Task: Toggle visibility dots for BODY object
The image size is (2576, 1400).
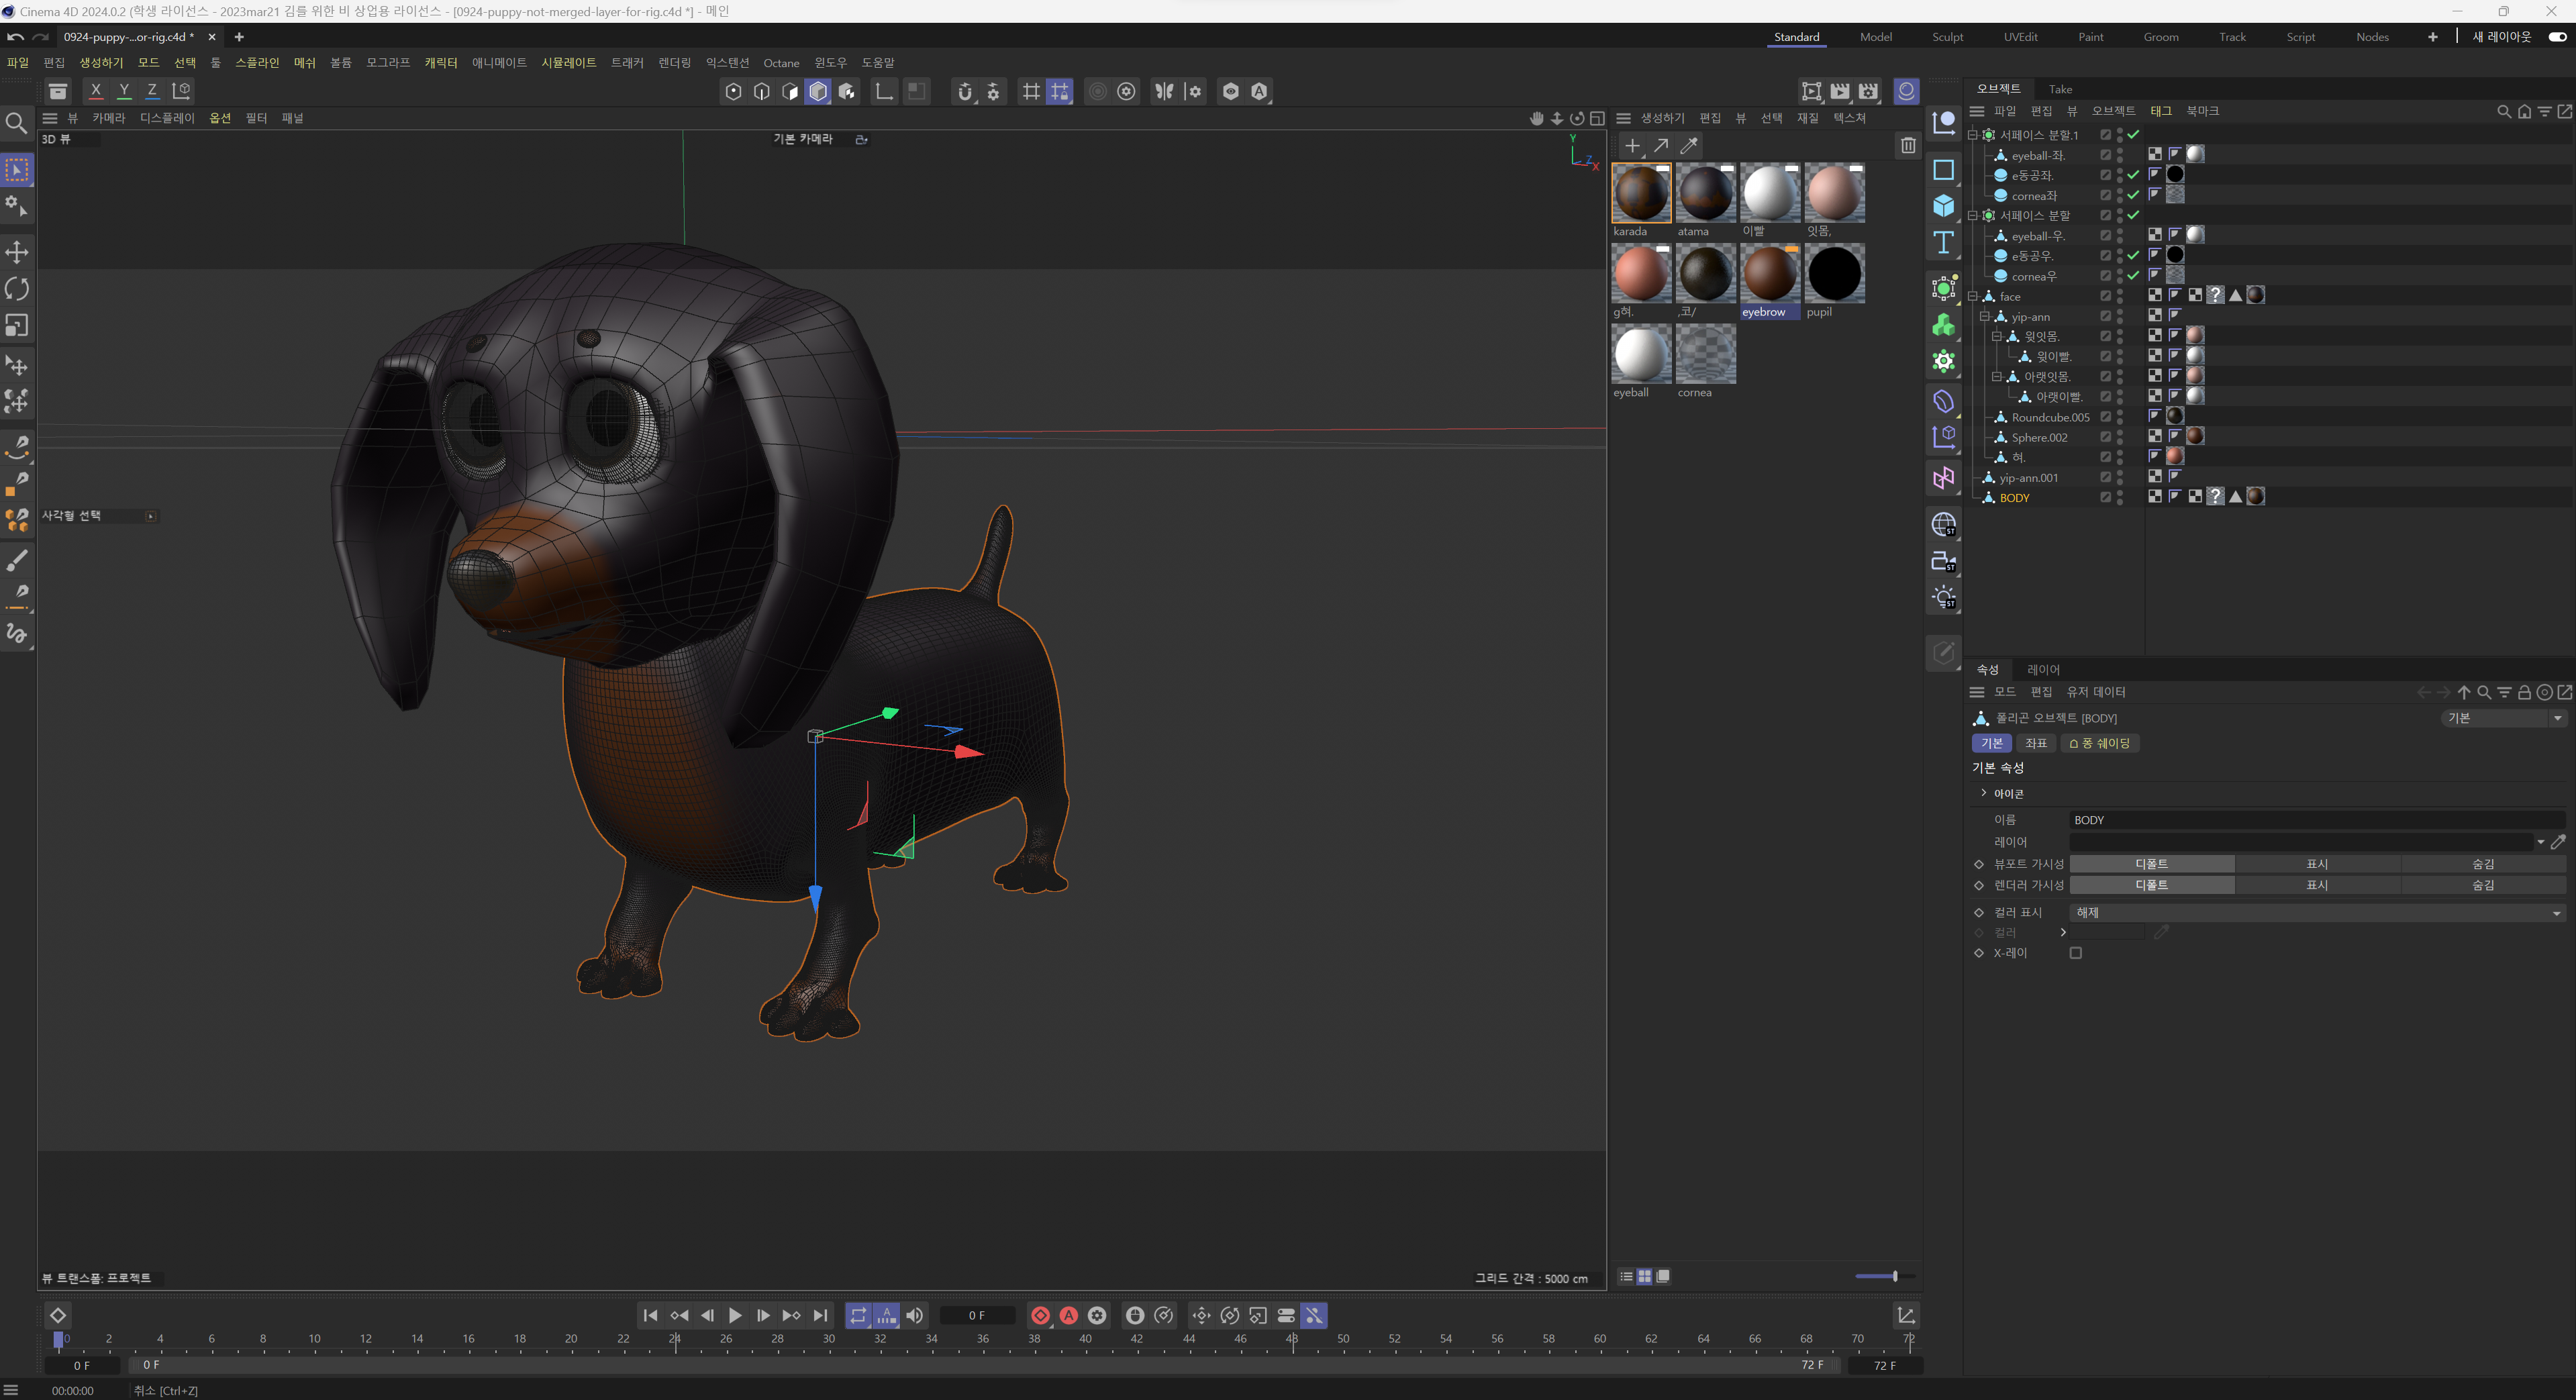Action: pos(2120,497)
